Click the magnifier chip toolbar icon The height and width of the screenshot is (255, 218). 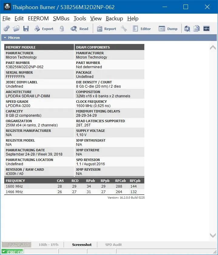point(187,29)
